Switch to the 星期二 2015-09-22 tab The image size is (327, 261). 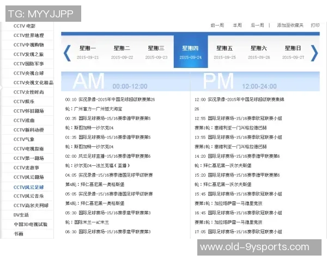point(122,52)
